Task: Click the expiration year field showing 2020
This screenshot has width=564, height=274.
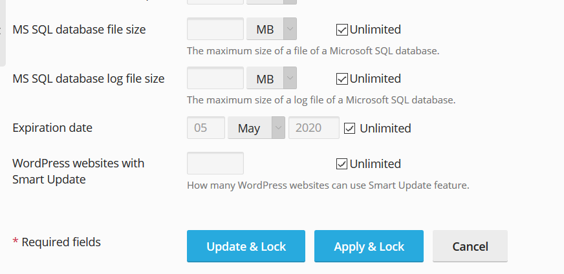Action: pyautogui.click(x=314, y=128)
